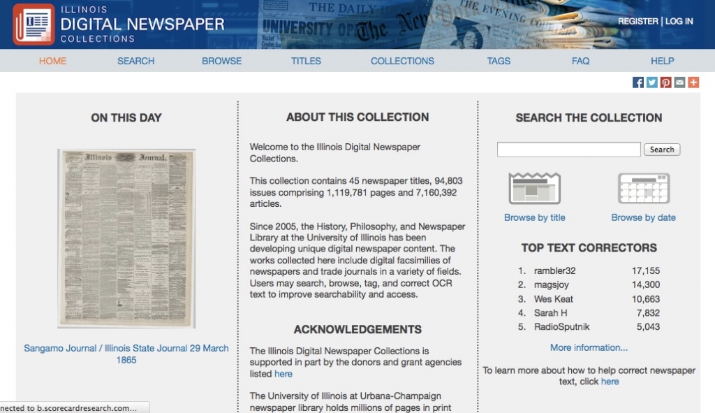The height and width of the screenshot is (413, 715).
Task: Open the BROWSE section
Action: click(x=221, y=61)
